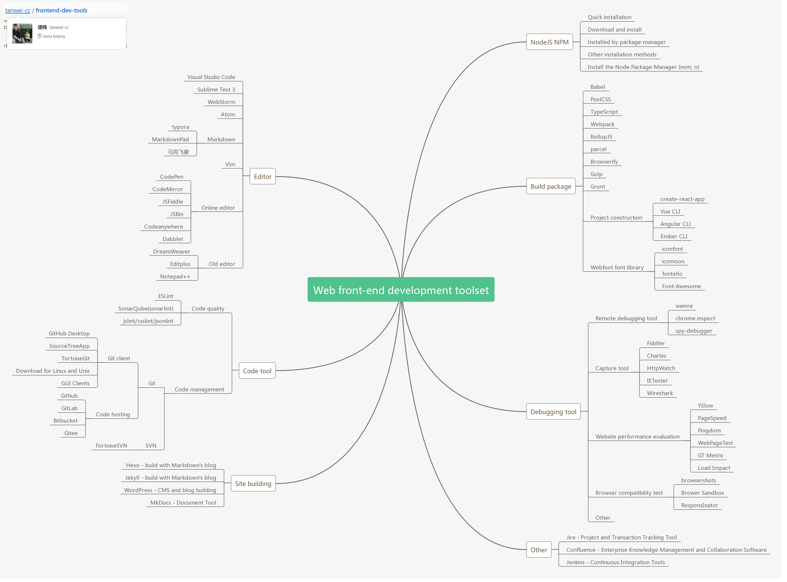Select the Build package branch node
The width and height of the screenshot is (787, 582).
coord(554,187)
